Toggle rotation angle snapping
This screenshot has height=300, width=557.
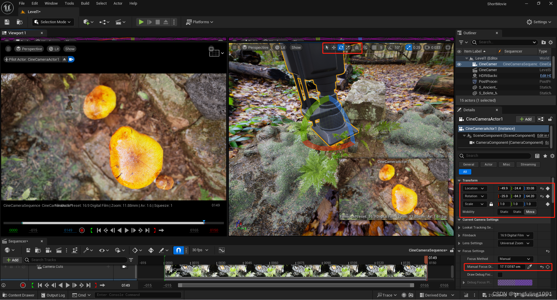390,47
